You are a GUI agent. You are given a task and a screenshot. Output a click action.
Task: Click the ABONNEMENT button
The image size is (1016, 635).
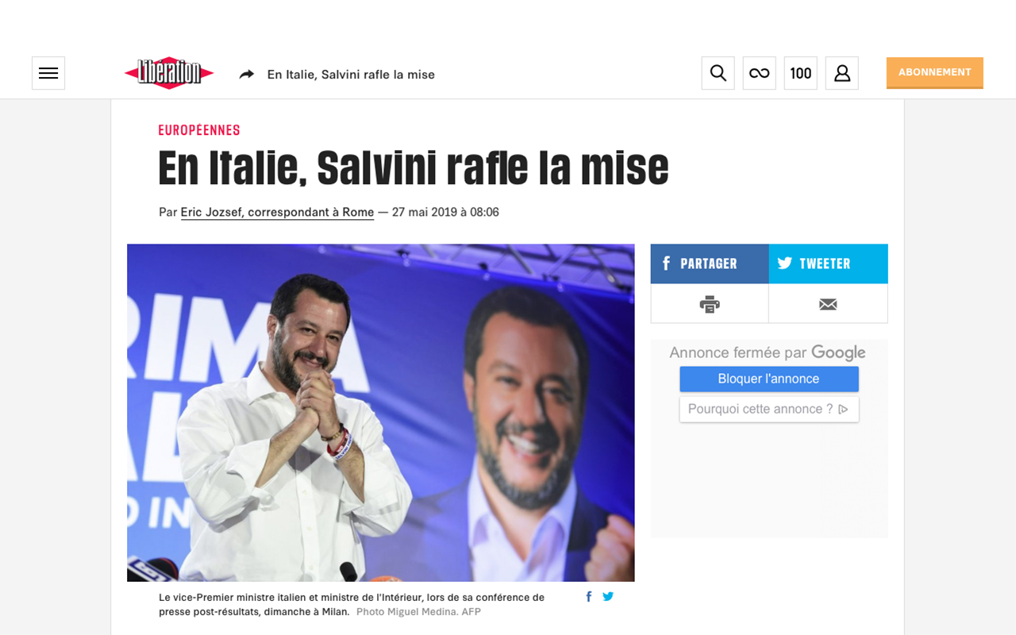pos(934,72)
